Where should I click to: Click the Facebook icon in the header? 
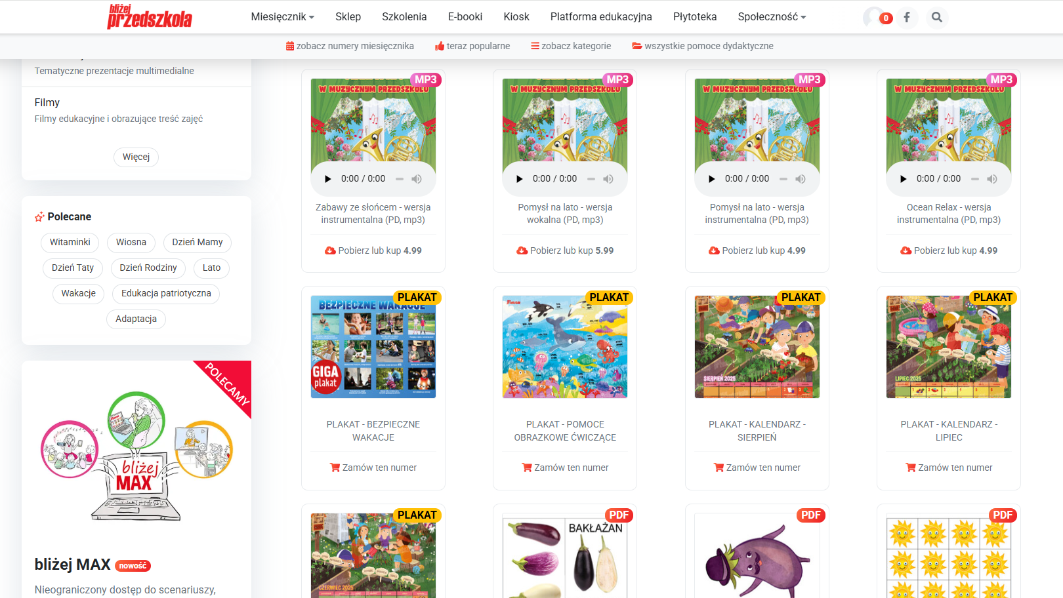[907, 17]
